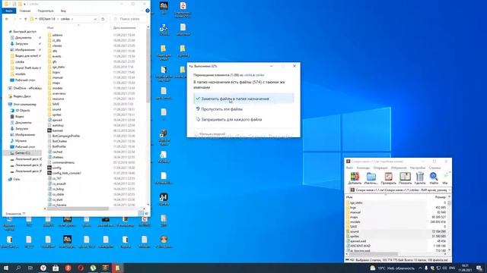
Task: Show hidden tray icons chevron
Action: 420,268
